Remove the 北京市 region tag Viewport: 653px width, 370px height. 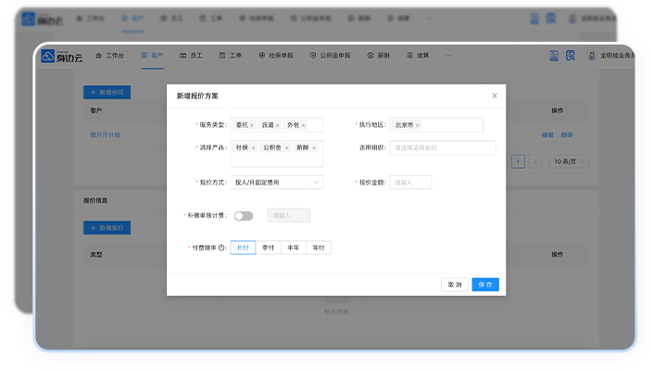[418, 125]
